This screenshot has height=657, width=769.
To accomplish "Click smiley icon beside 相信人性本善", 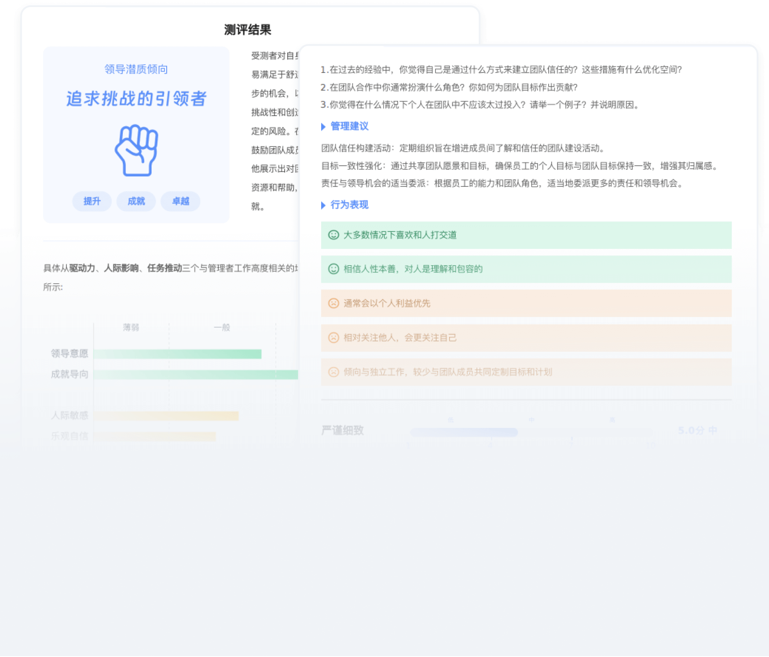I will point(333,269).
